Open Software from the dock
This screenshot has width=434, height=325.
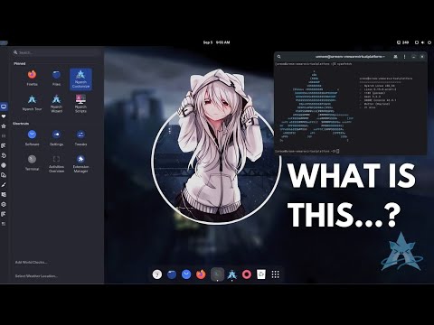[186, 274]
